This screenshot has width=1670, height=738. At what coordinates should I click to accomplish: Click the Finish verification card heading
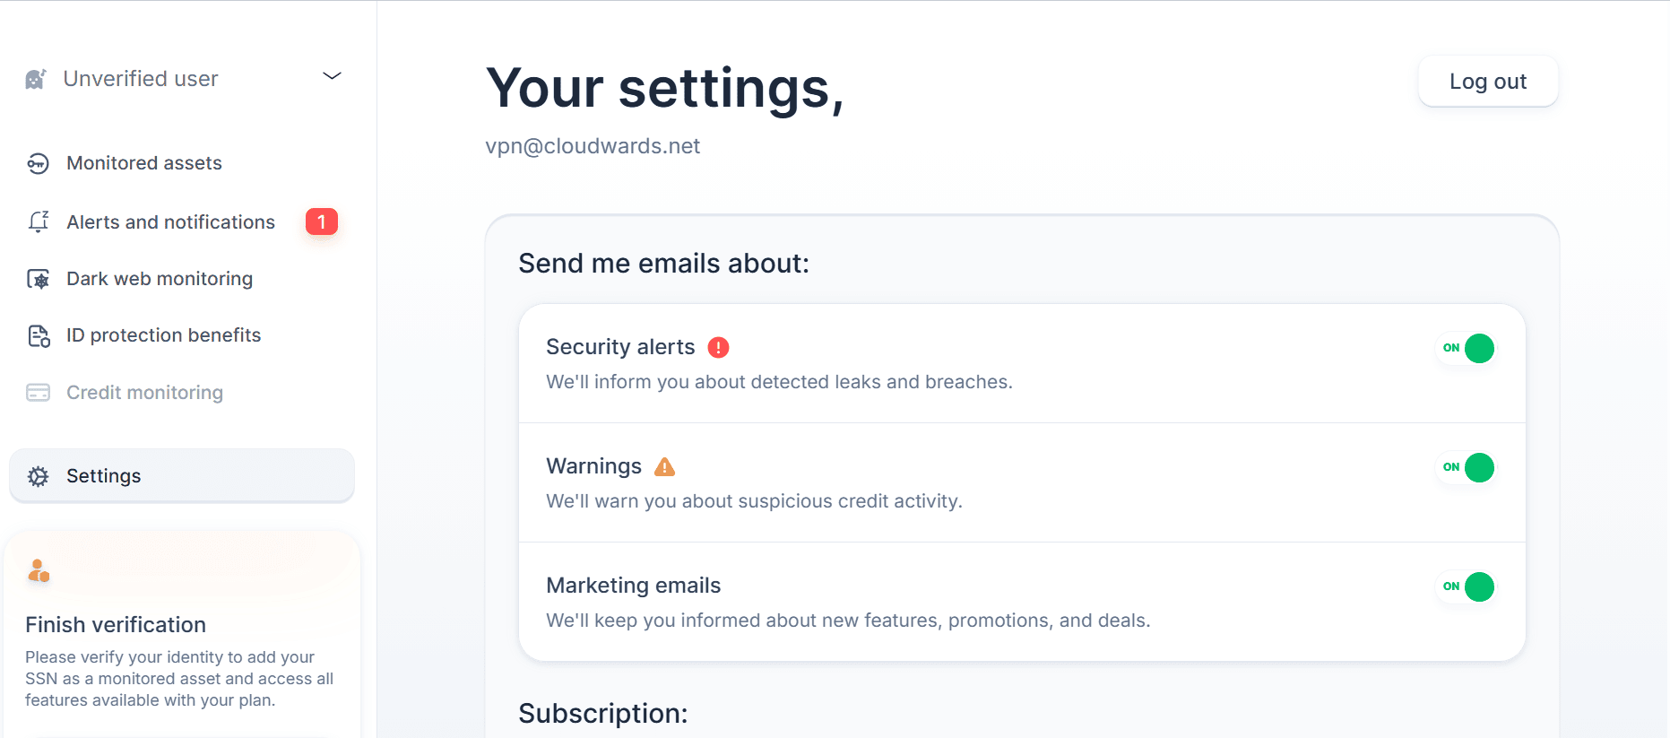(116, 624)
